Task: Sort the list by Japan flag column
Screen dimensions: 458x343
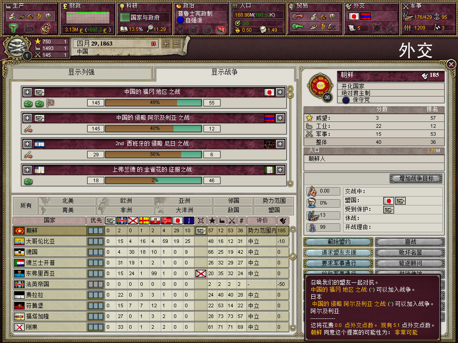Action: (178, 221)
